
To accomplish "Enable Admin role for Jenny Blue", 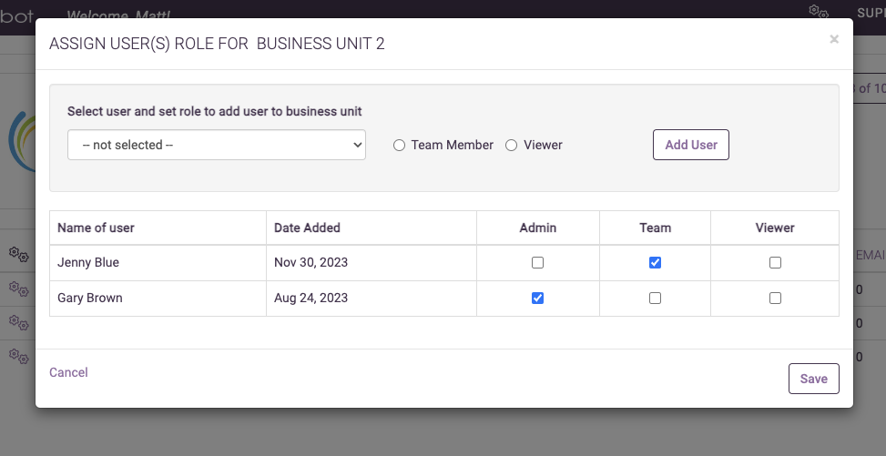I will pos(538,262).
